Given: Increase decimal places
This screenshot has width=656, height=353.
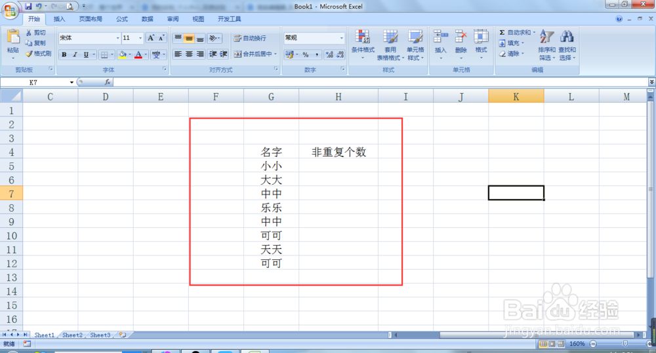Looking at the screenshot, I should coord(329,55).
